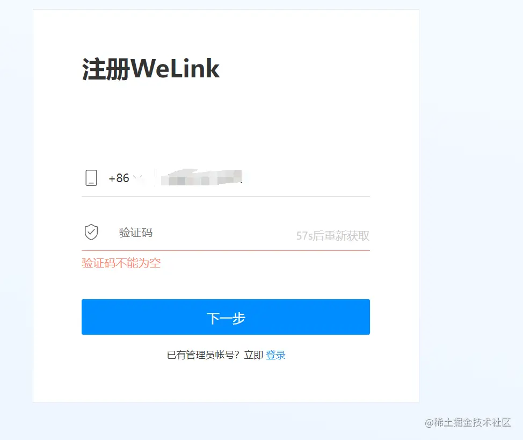The width and height of the screenshot is (523, 440).
Task: Click the 57s后重新获取 resend countdown
Action: tap(332, 236)
